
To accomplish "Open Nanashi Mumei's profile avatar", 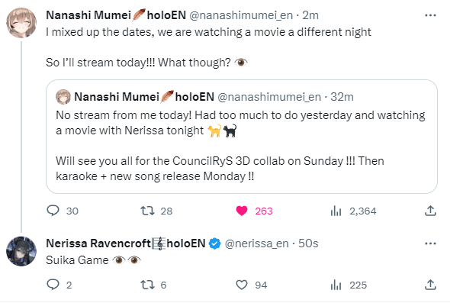I will coord(21,23).
